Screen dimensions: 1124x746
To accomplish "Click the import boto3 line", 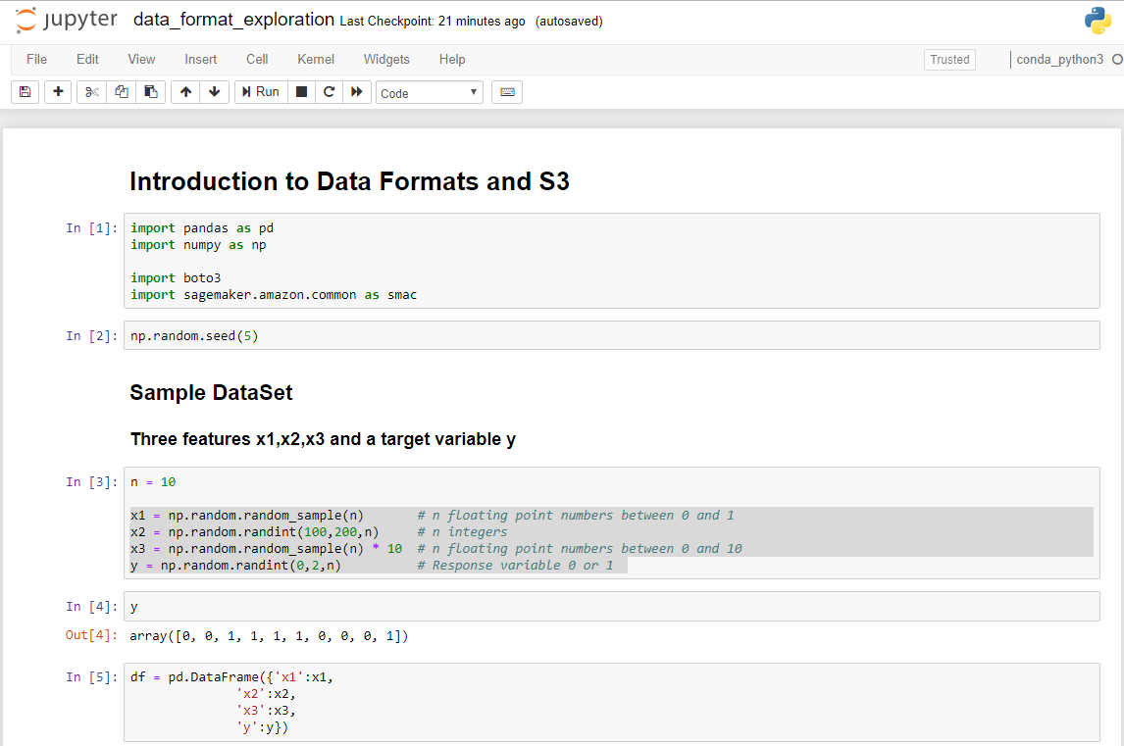I will point(176,278).
